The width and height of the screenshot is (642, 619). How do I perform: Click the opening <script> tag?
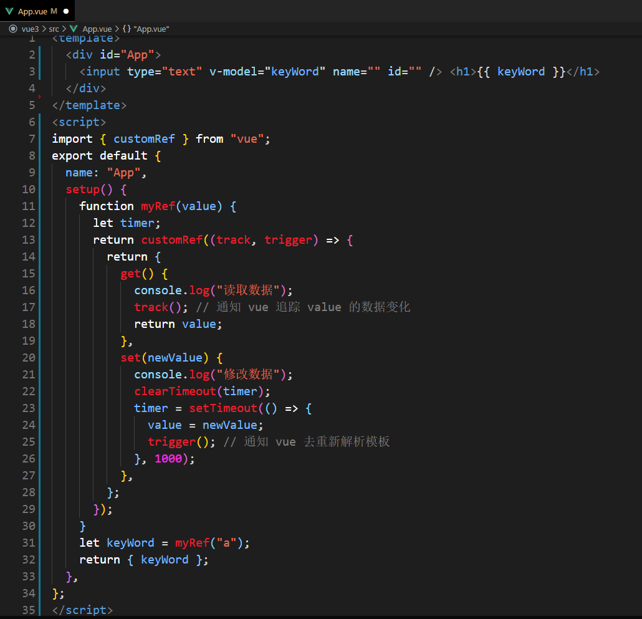click(79, 122)
